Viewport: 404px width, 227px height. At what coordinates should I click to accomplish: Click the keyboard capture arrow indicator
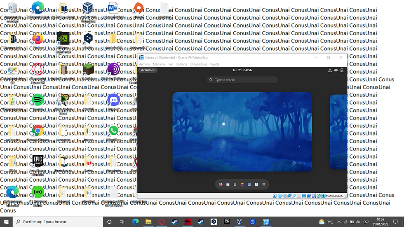click(323, 196)
